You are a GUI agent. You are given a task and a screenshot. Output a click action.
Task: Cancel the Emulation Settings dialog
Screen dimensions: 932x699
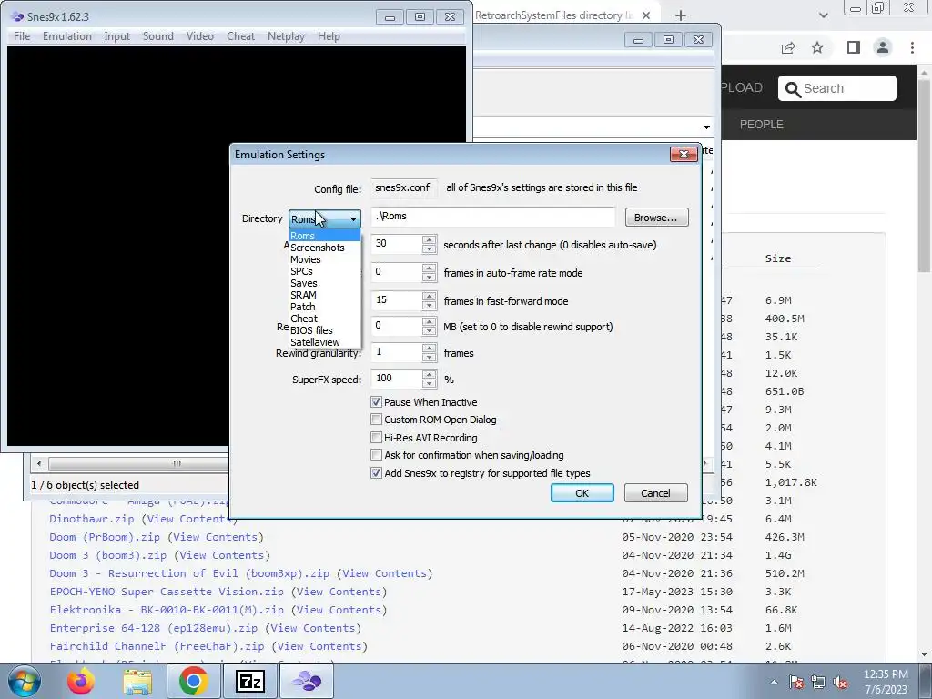655,493
